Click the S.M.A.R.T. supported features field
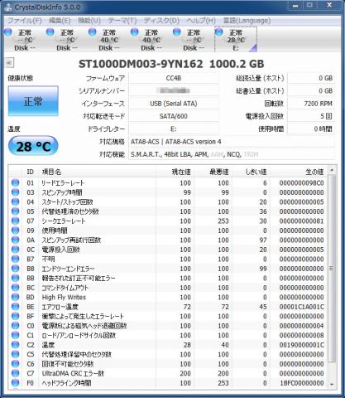 (x=232, y=154)
